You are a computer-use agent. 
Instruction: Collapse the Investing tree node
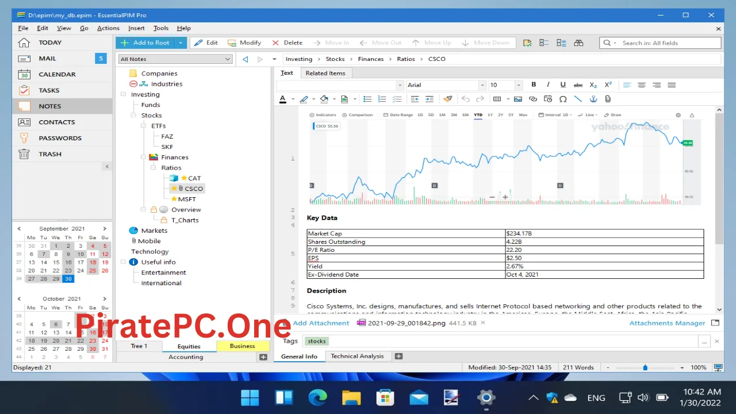pos(124,94)
